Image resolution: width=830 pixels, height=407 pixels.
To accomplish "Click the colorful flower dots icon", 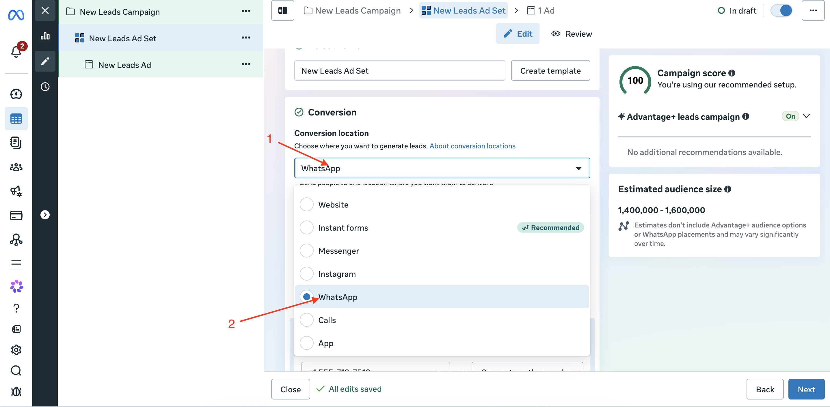I will [17, 286].
